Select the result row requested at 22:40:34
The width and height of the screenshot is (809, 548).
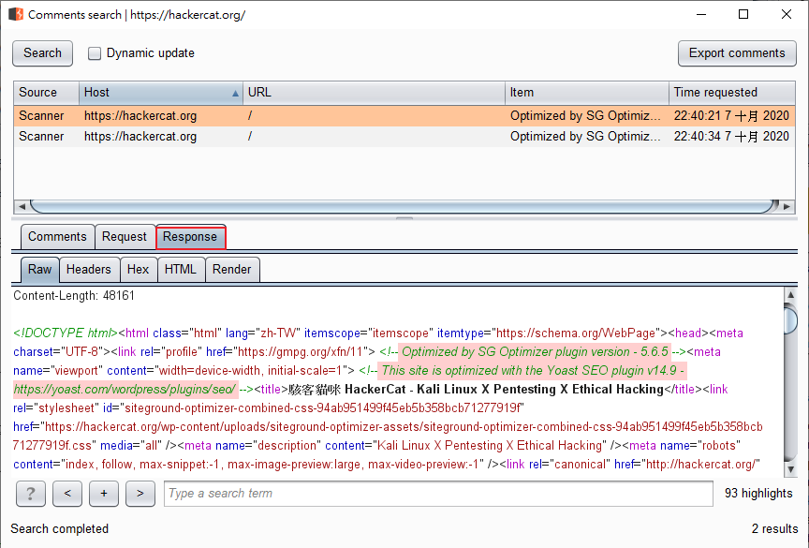(404, 136)
